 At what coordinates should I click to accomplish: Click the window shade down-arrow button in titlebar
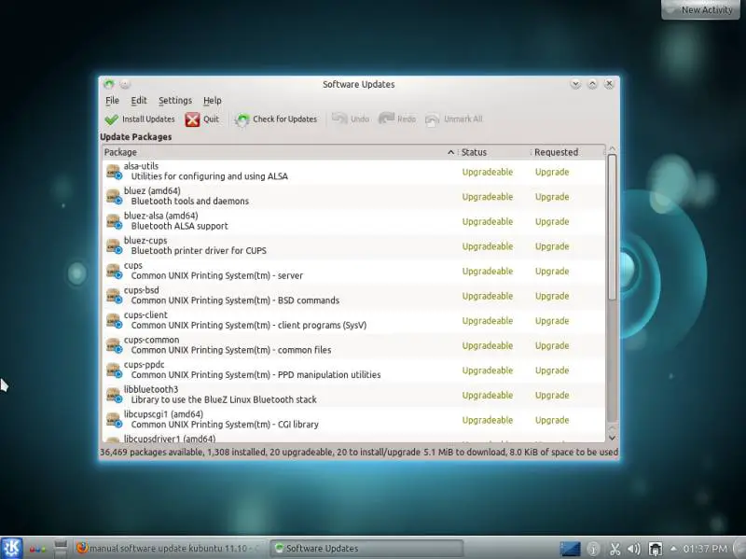575,84
